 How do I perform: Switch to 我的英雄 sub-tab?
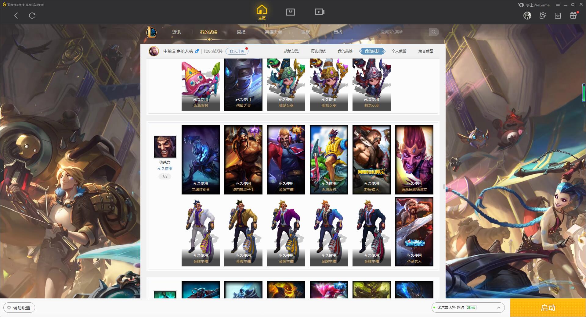click(x=345, y=51)
